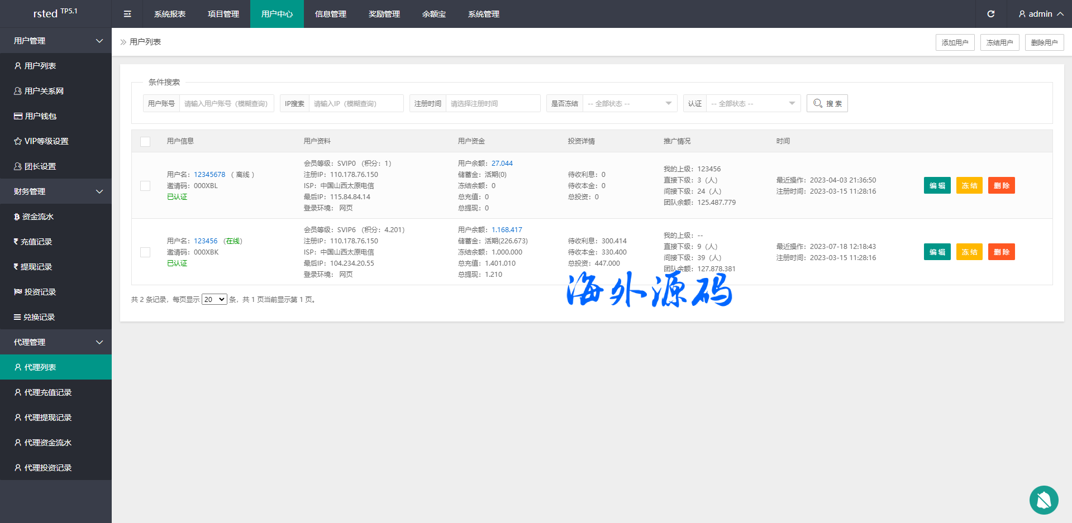Click the magnifier search button
Screen dimensions: 1072x523
(x=827, y=103)
